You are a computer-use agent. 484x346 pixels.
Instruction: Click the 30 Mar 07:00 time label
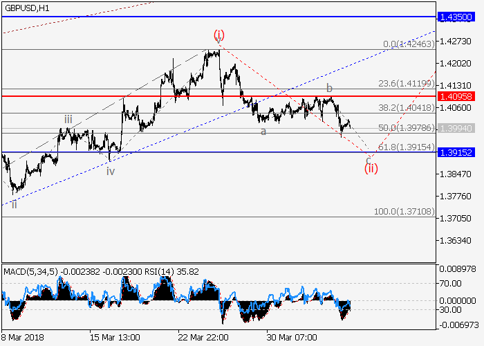tap(292, 338)
